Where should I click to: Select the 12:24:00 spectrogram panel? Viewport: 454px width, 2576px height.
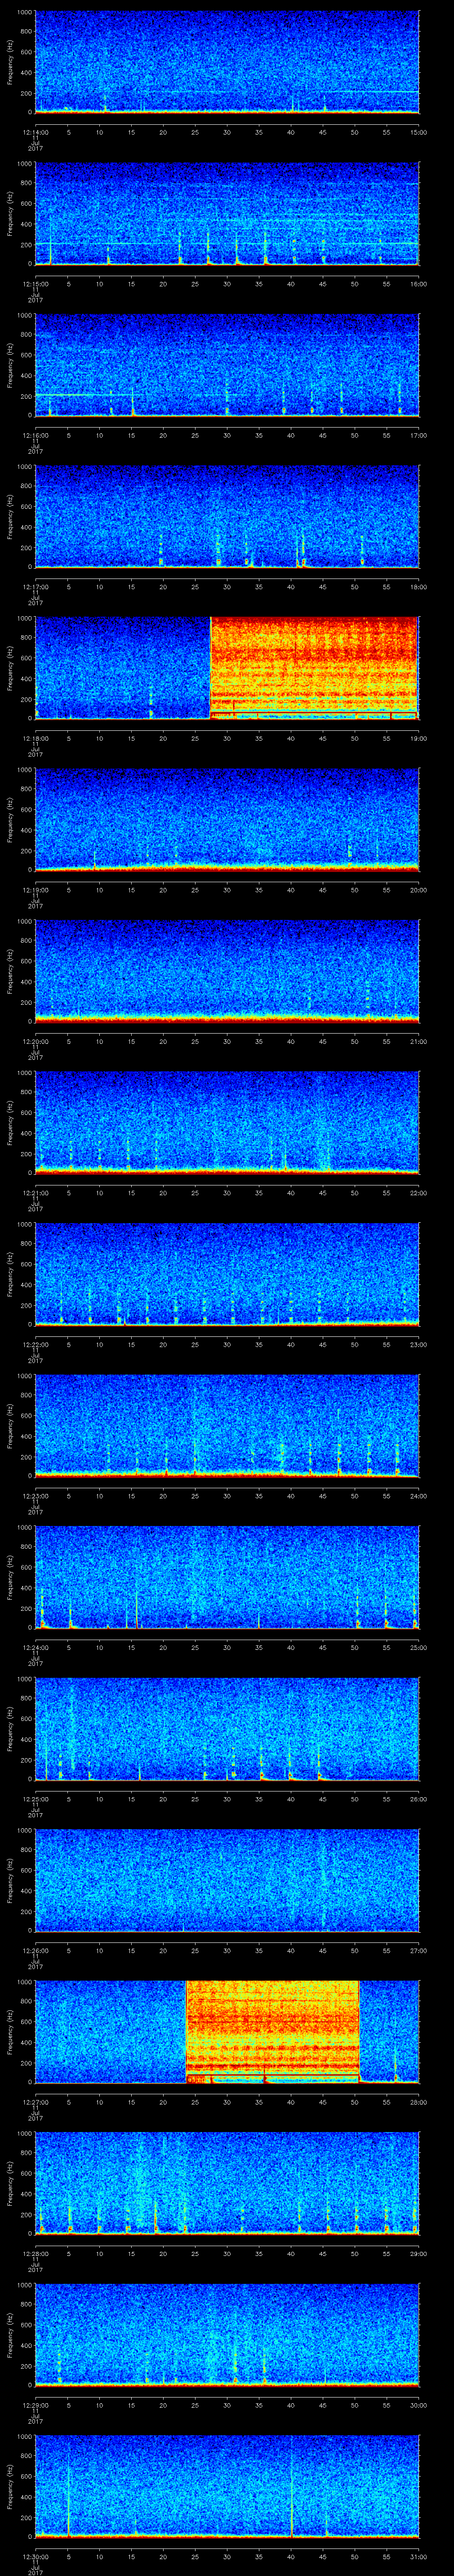(227, 1576)
